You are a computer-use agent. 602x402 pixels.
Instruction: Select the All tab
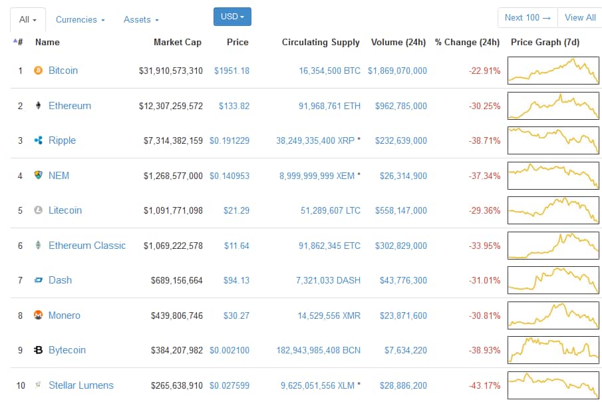click(x=27, y=20)
